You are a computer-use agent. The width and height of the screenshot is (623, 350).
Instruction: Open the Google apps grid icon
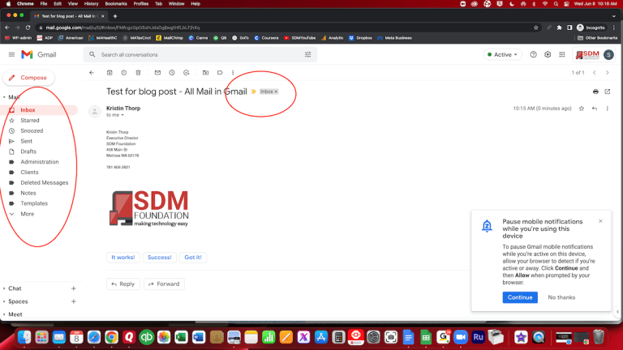tap(562, 55)
